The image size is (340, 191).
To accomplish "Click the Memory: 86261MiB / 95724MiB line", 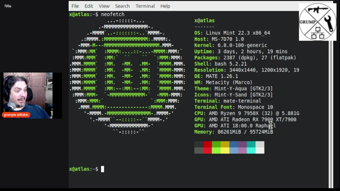I will tap(233, 132).
